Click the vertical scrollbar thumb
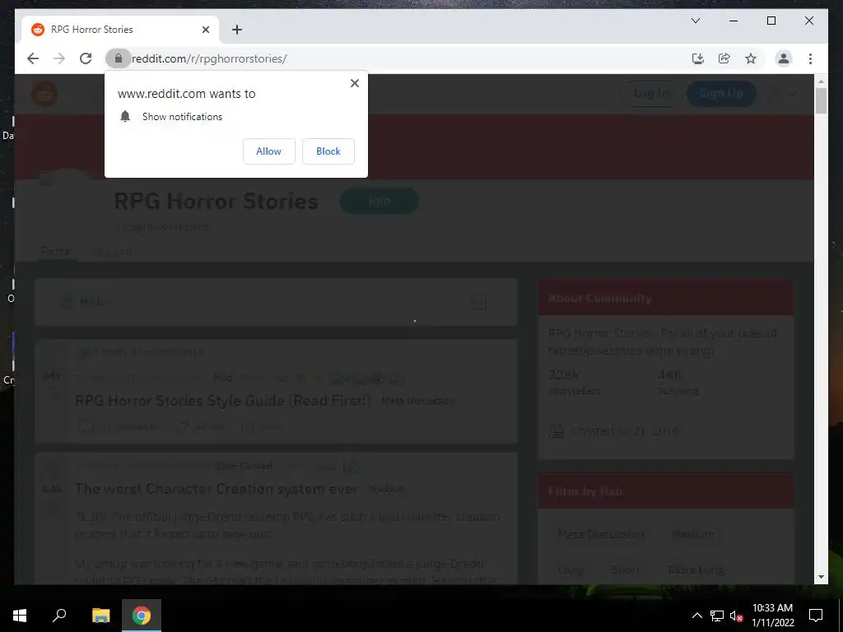This screenshot has height=632, width=843. click(x=821, y=100)
